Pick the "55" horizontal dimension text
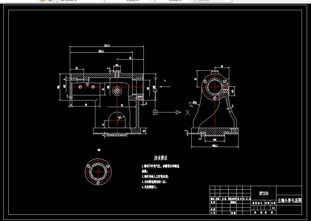Screen dimensions: 311x221 click(86, 105)
